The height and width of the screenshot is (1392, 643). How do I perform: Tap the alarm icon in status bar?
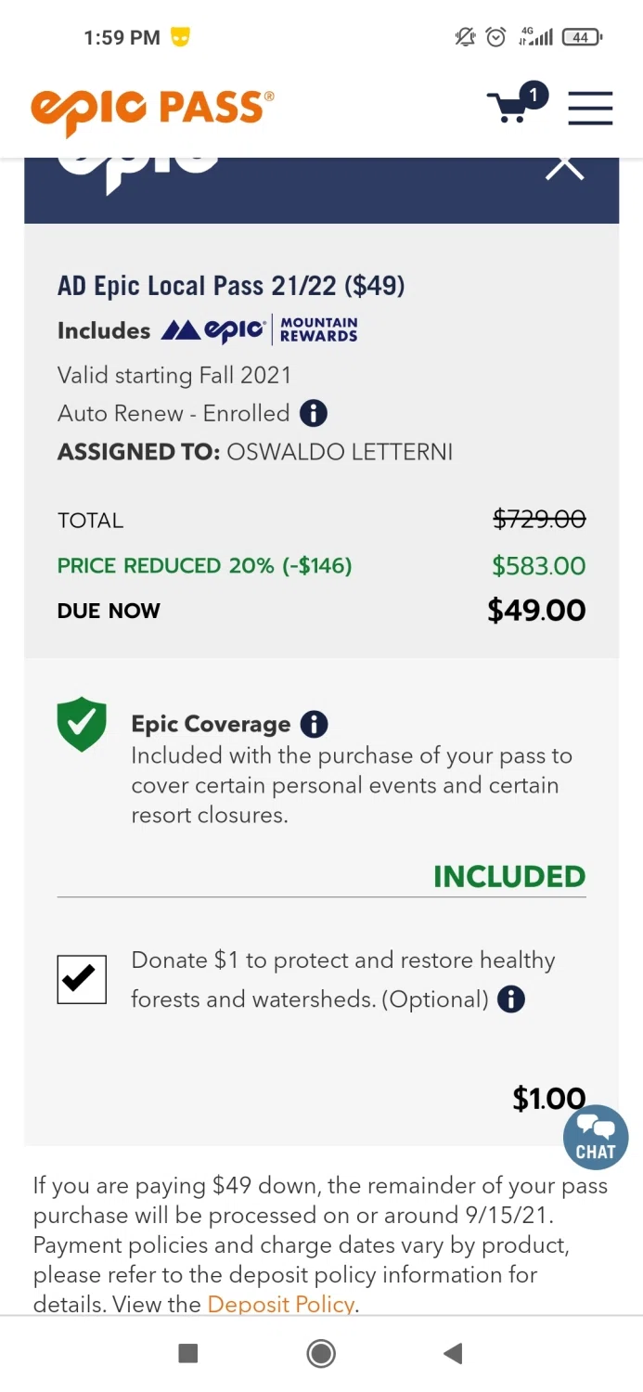pos(496,37)
